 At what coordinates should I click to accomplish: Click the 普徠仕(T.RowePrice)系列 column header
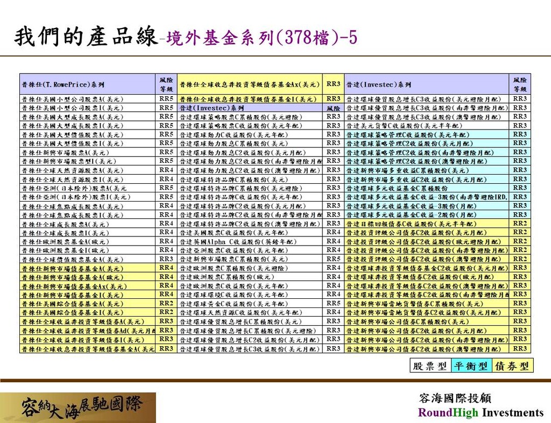pyautogui.click(x=63, y=84)
